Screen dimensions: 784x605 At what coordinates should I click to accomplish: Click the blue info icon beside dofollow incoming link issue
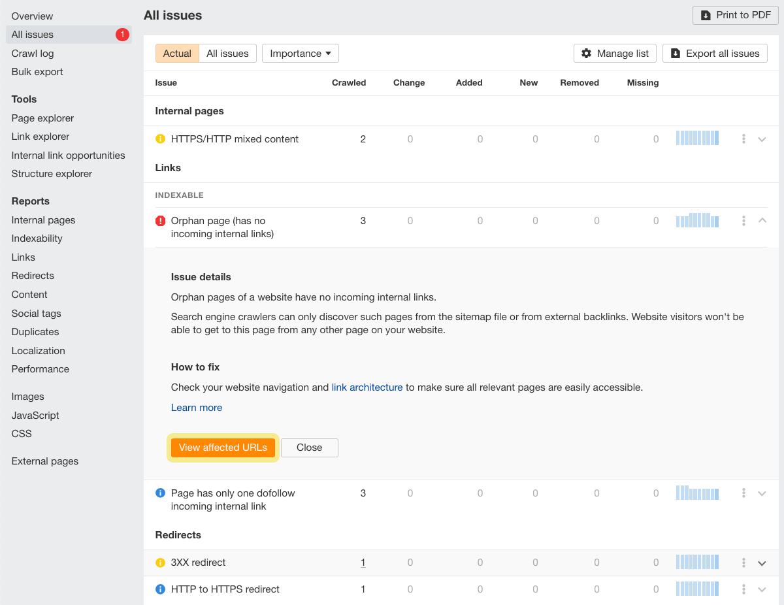click(x=160, y=493)
